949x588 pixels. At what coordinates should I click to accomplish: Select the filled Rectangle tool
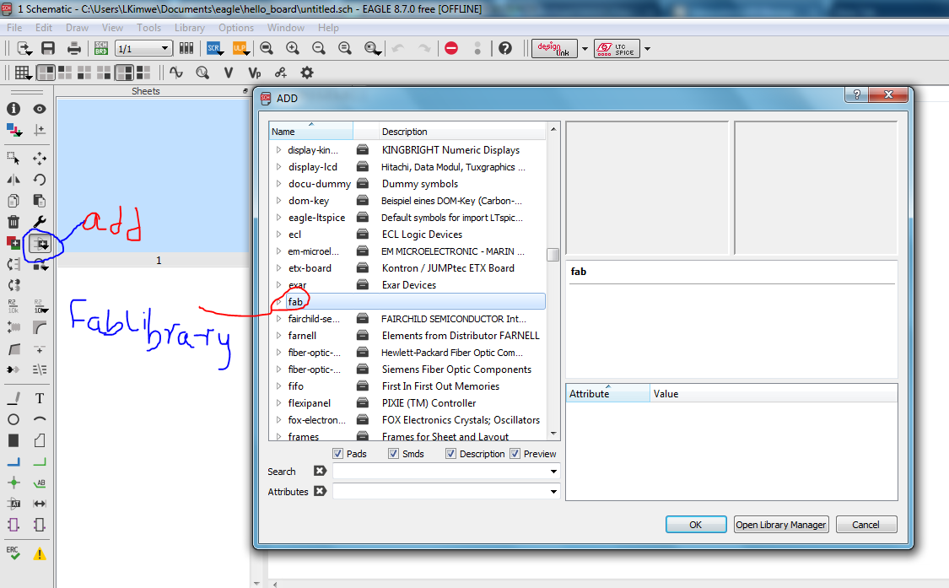13,441
